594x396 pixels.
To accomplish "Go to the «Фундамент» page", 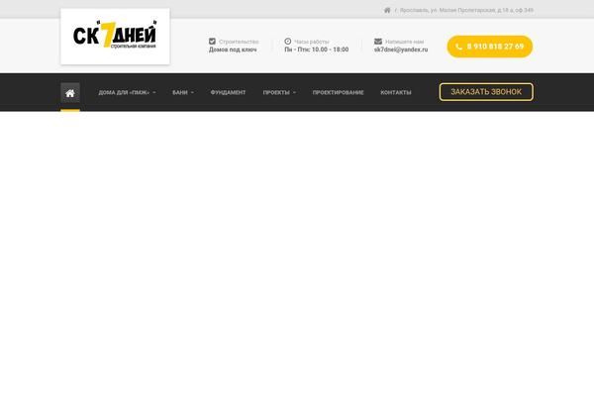I will tap(228, 92).
